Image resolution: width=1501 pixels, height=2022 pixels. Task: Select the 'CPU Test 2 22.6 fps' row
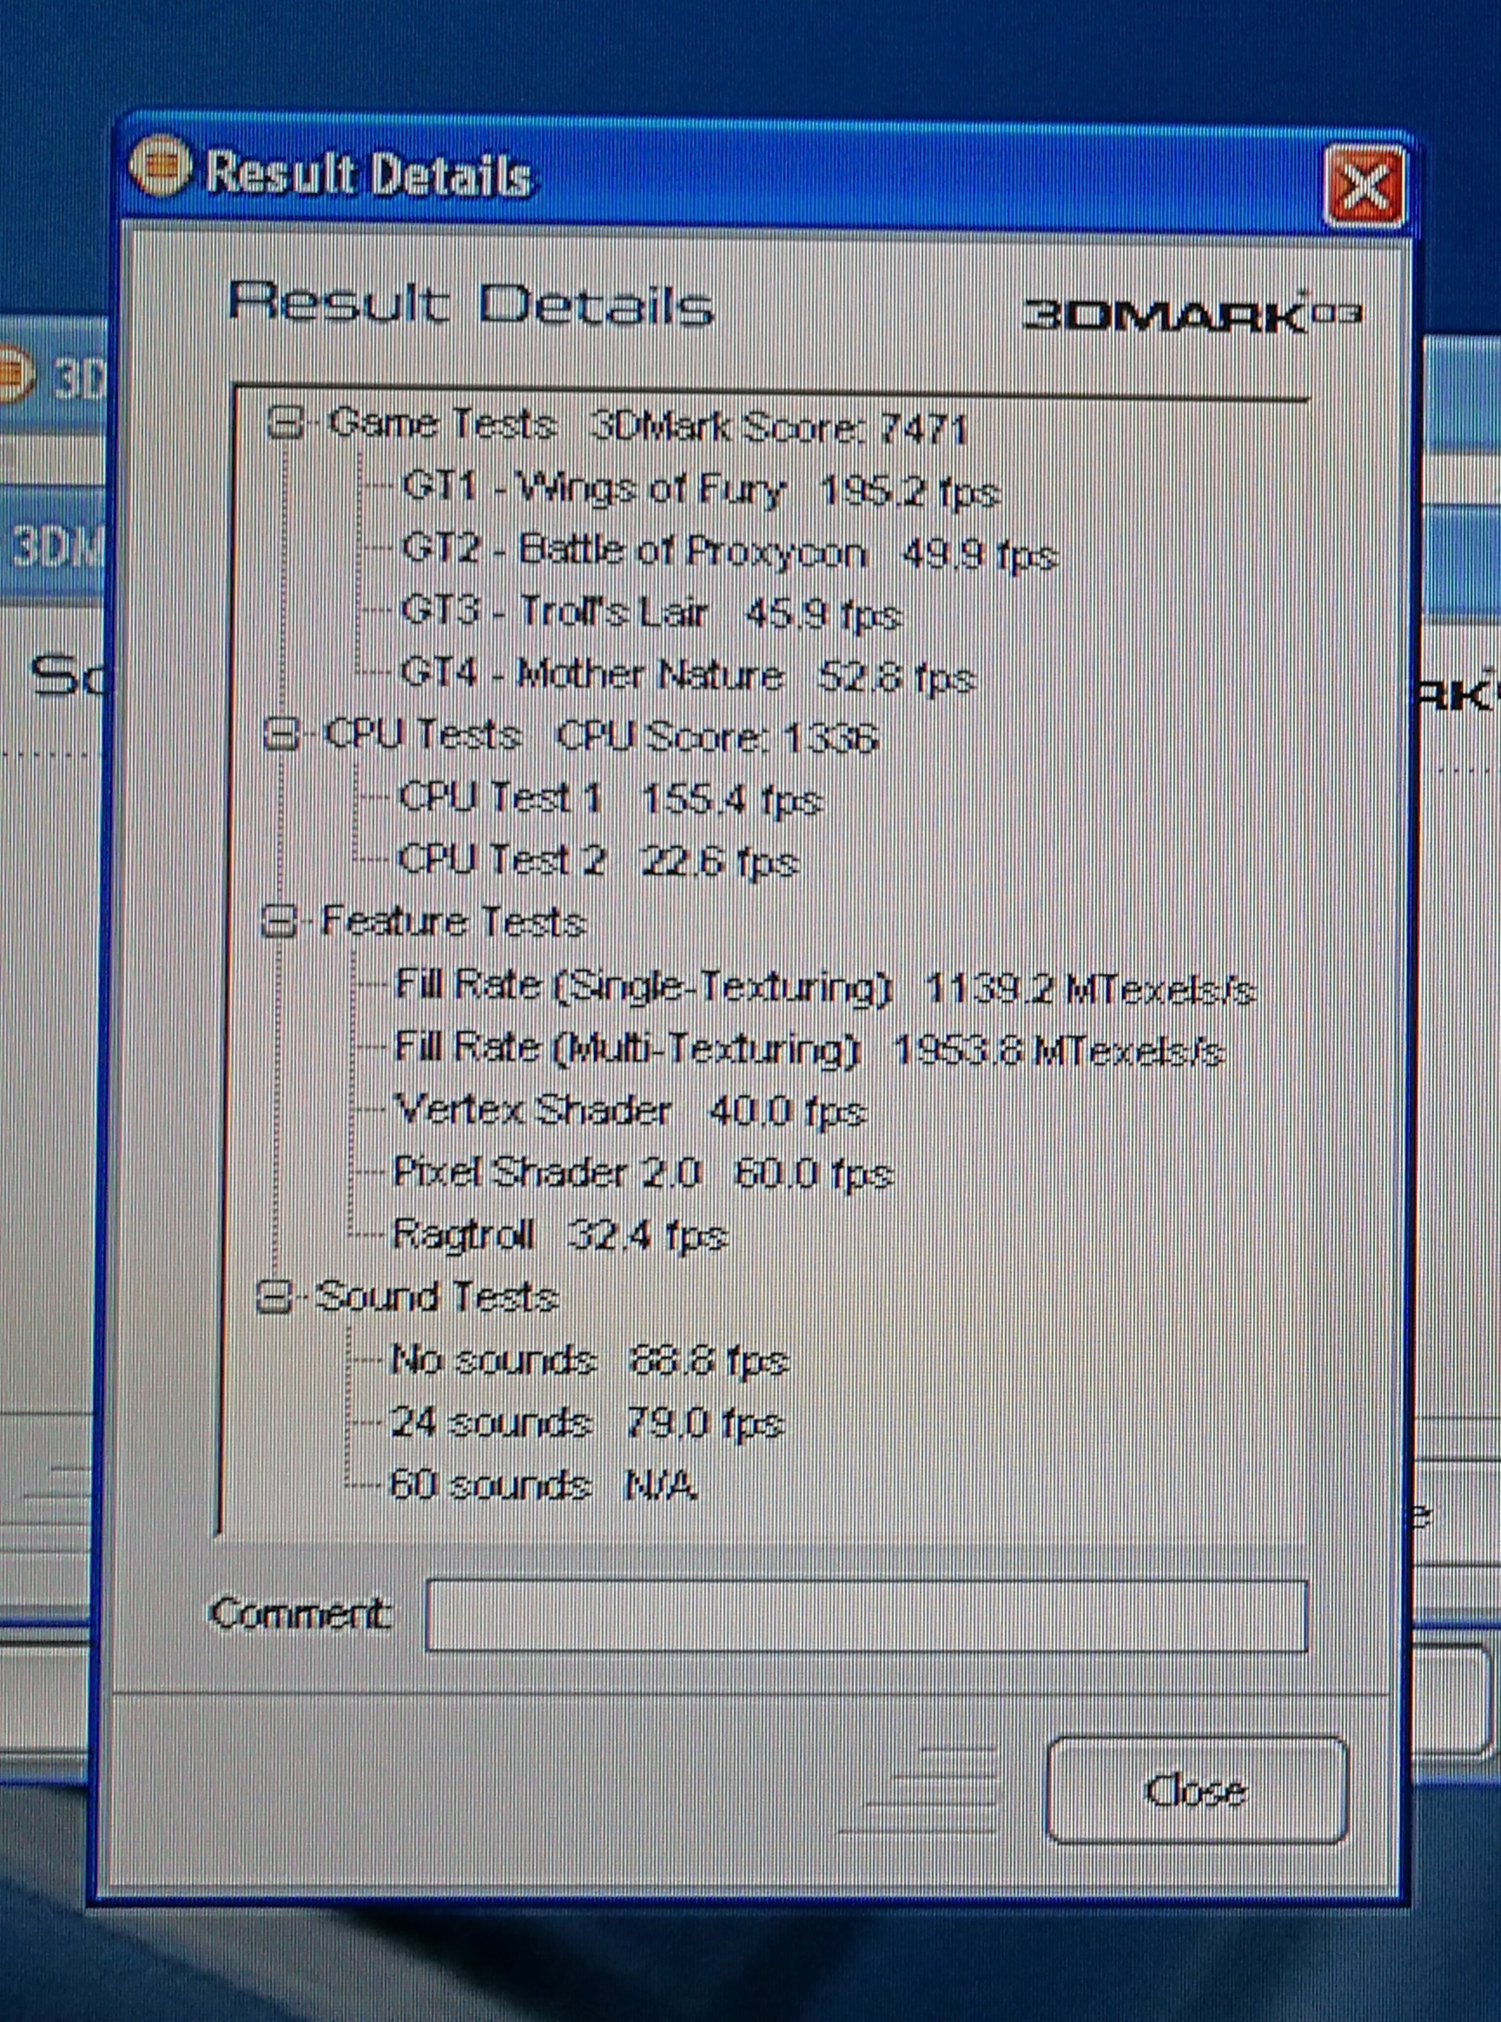tap(597, 860)
